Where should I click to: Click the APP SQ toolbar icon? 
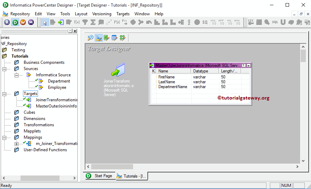[221, 22]
